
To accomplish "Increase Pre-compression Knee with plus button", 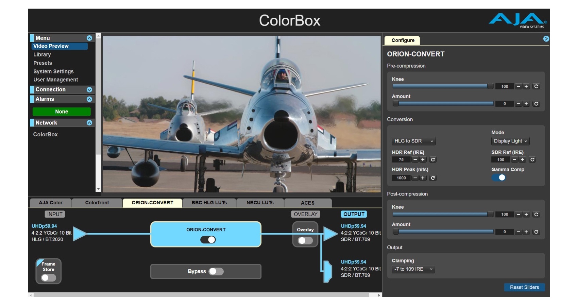I will (526, 86).
